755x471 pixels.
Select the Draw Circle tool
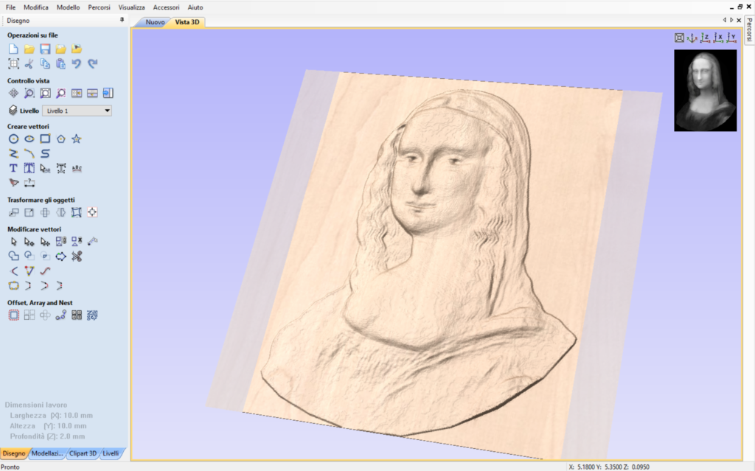point(13,139)
